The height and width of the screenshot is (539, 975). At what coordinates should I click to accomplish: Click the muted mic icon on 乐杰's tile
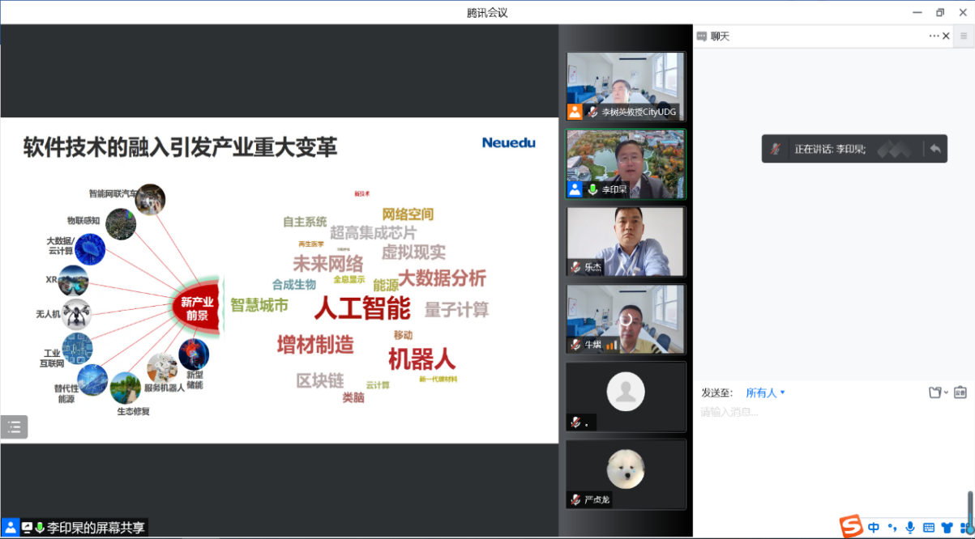[575, 267]
